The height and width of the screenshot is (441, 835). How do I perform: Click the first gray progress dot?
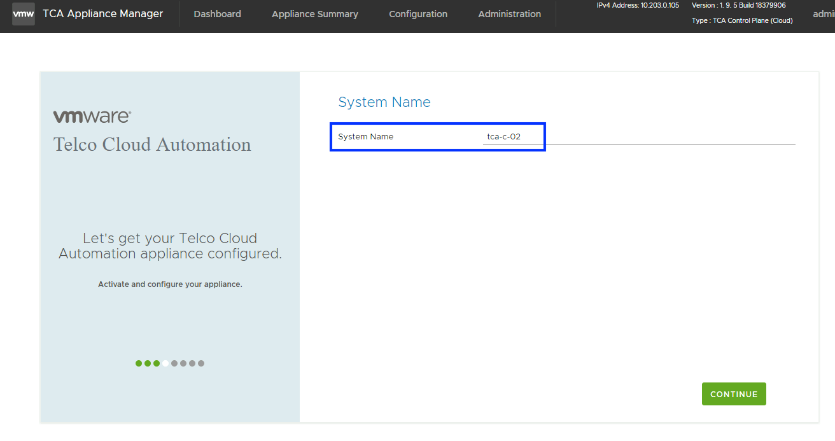click(x=174, y=363)
